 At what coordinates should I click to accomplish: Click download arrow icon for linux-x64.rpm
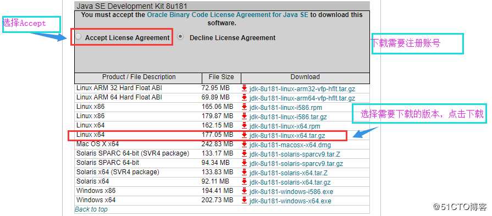tap(245, 126)
